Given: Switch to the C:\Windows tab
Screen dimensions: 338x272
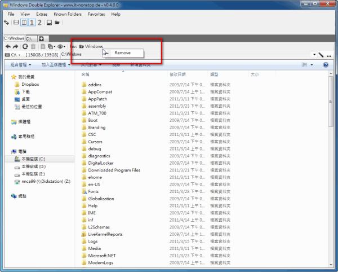Looking at the screenshot, I should [14, 38].
